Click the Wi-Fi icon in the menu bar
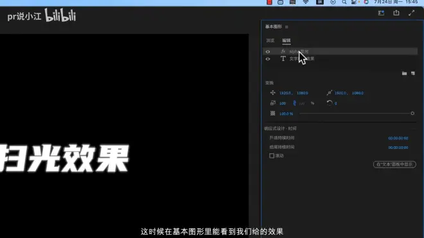This screenshot has height=238, width=424. (306, 2)
